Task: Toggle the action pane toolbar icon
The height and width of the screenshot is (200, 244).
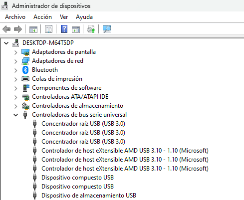Action: [x=76, y=29]
